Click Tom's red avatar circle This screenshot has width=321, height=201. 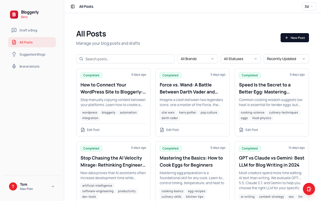click(13, 187)
